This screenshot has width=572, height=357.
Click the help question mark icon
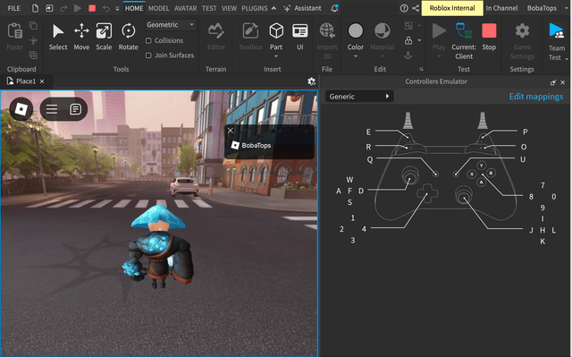coord(404,8)
